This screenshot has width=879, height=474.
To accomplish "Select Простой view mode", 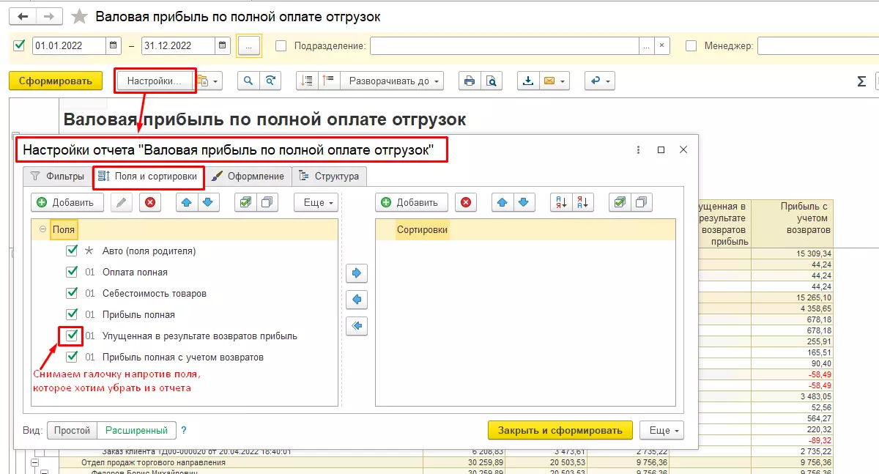I will tap(73, 430).
